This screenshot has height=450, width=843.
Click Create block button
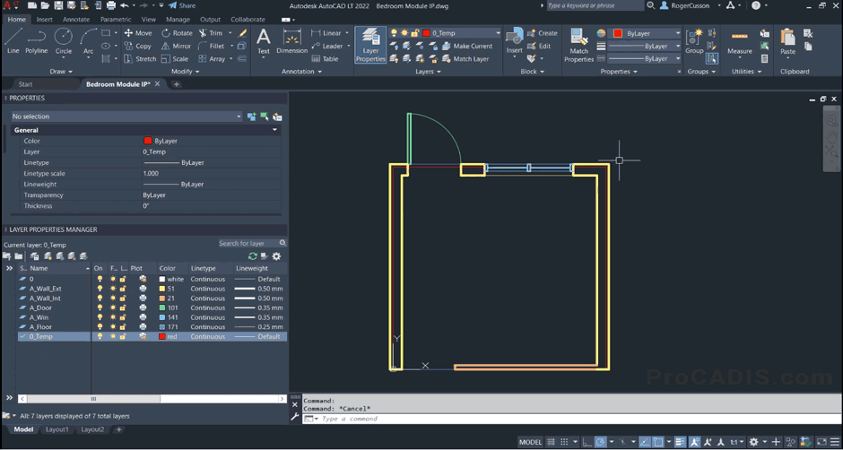[543, 33]
